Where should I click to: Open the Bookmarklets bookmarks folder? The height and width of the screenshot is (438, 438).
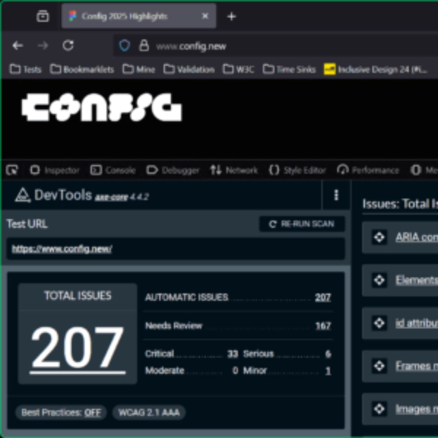(x=82, y=69)
